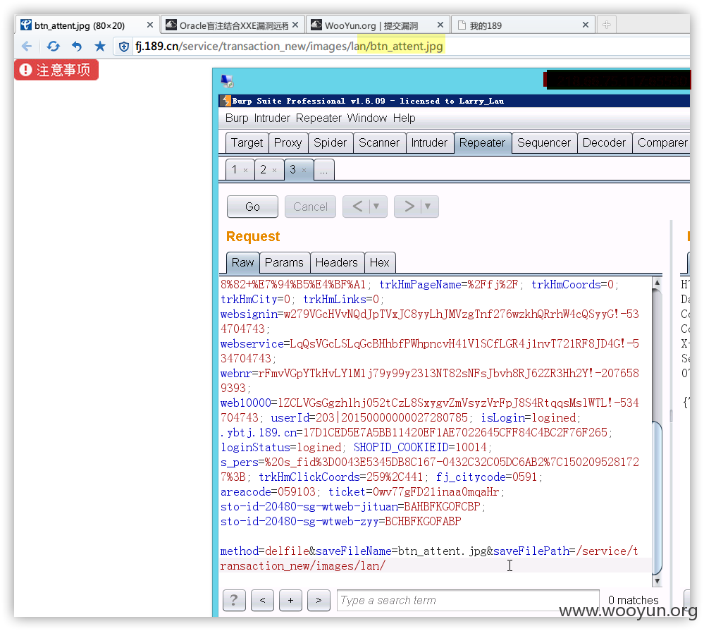Image resolution: width=704 pixels, height=631 pixels.
Task: Select Repeater request tab 2
Action: coord(263,170)
